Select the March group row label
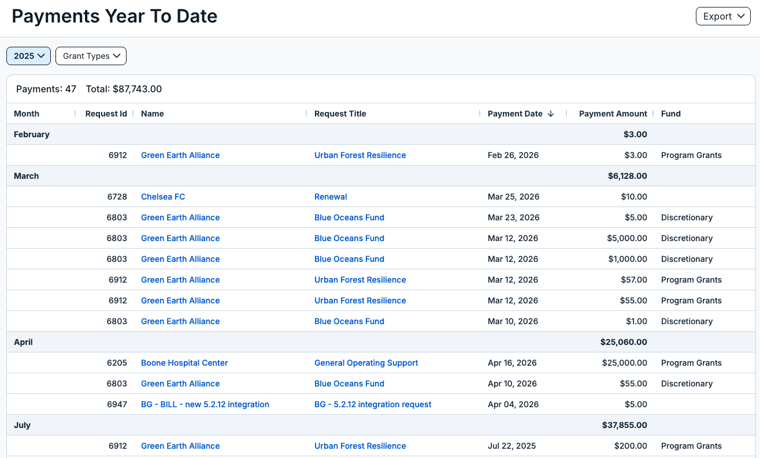Viewport: 760px width, 458px height. tap(27, 176)
